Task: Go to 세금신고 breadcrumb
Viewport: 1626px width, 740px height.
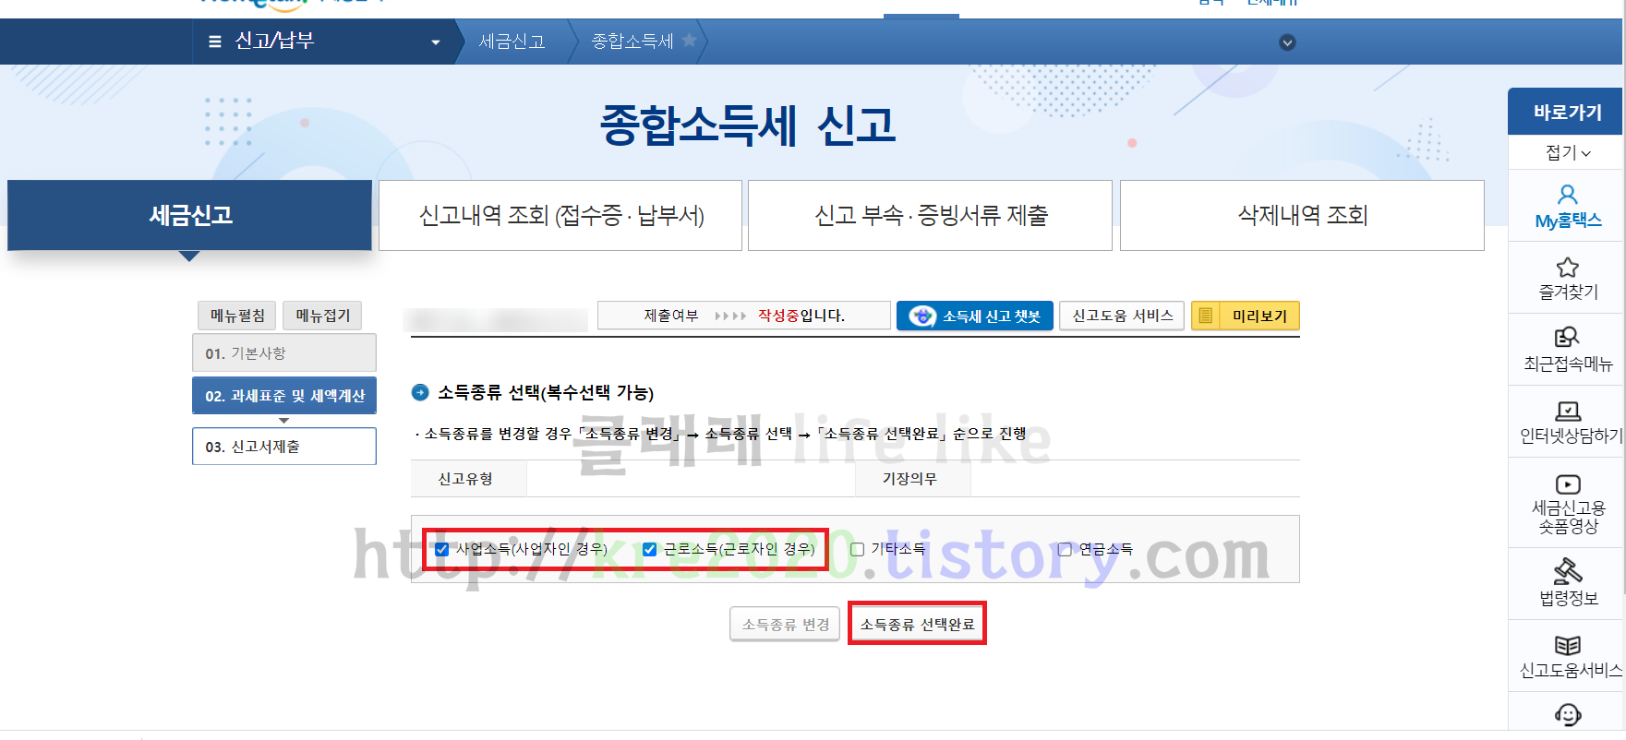Action: [x=512, y=42]
